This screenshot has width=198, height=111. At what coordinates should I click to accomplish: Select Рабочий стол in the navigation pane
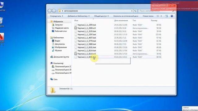click(x=61, y=31)
